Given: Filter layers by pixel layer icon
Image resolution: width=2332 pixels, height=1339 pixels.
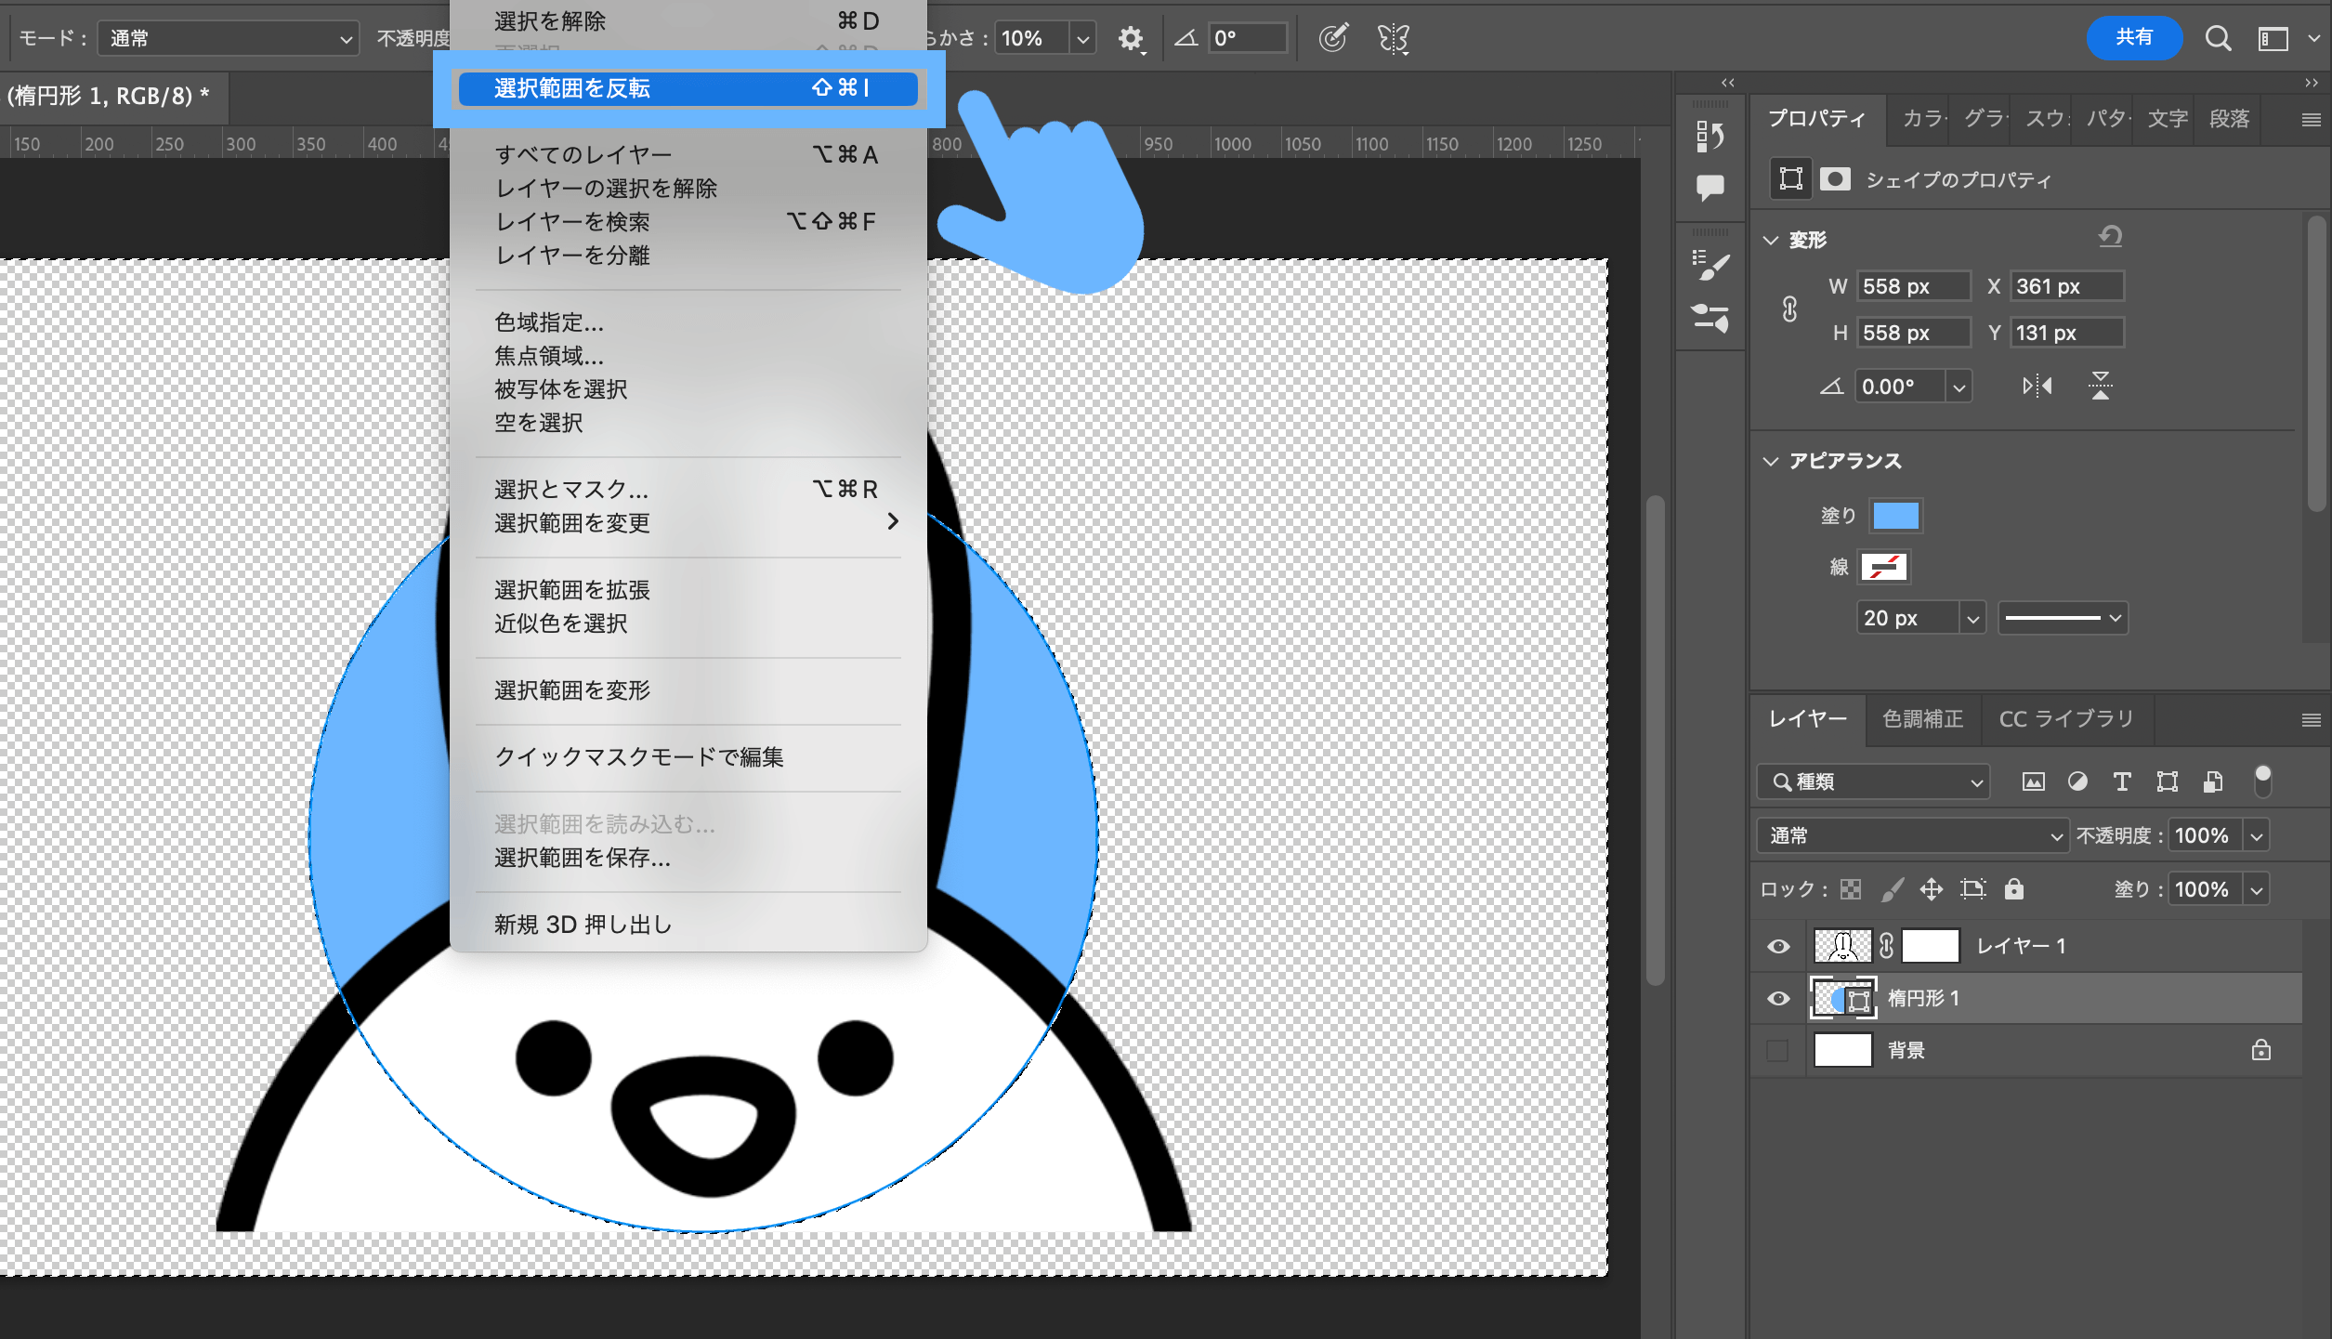Looking at the screenshot, I should point(2033,782).
